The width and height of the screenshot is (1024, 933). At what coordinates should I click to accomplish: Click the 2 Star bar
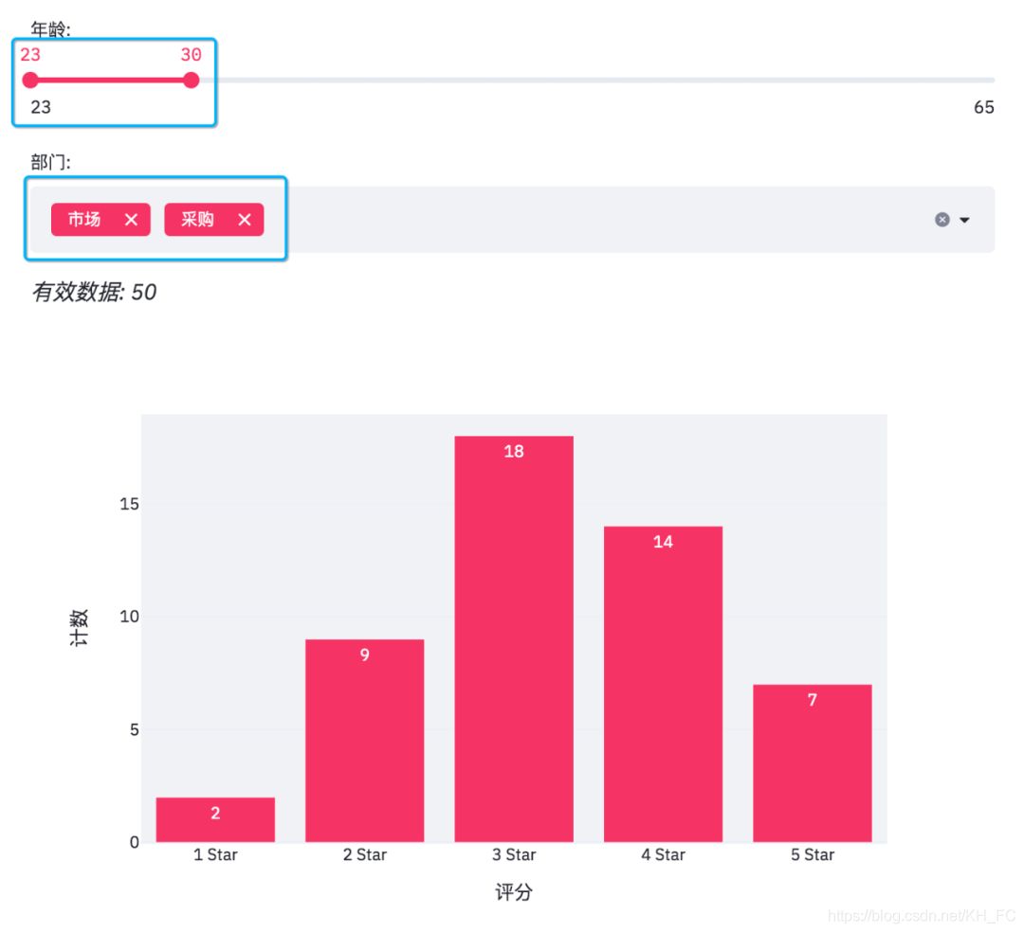(x=364, y=741)
